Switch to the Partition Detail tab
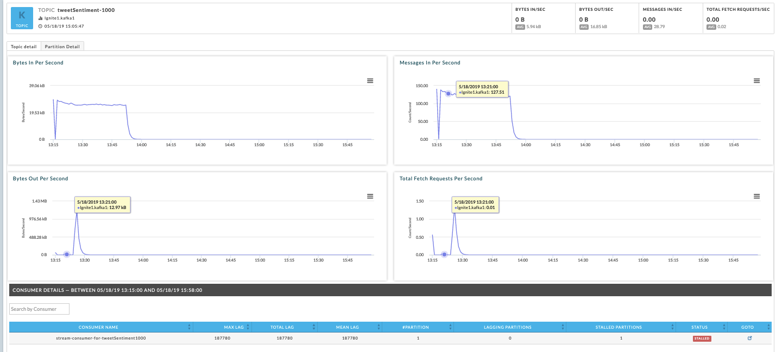Image resolution: width=776 pixels, height=352 pixels. pos(62,47)
